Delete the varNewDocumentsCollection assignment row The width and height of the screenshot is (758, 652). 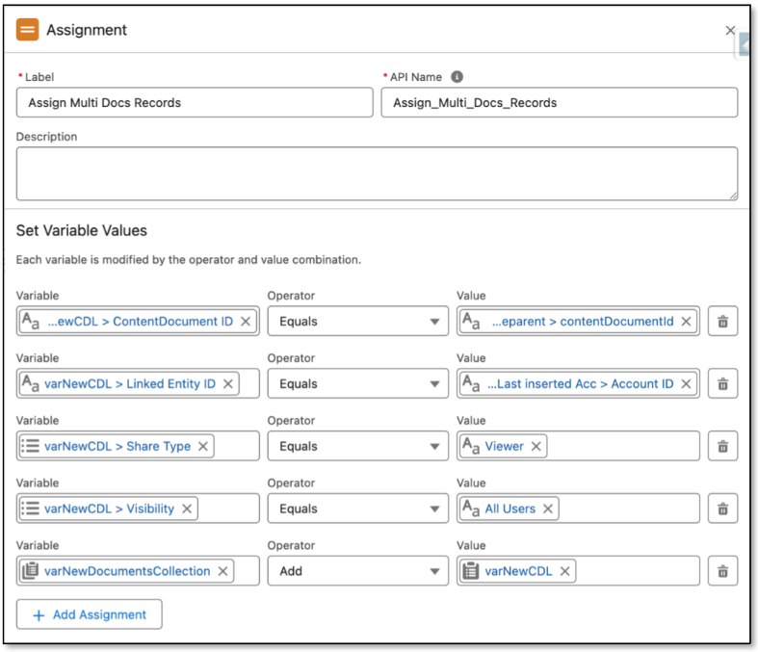click(722, 571)
